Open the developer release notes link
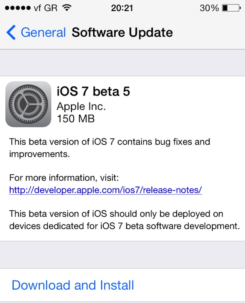 coord(105,190)
